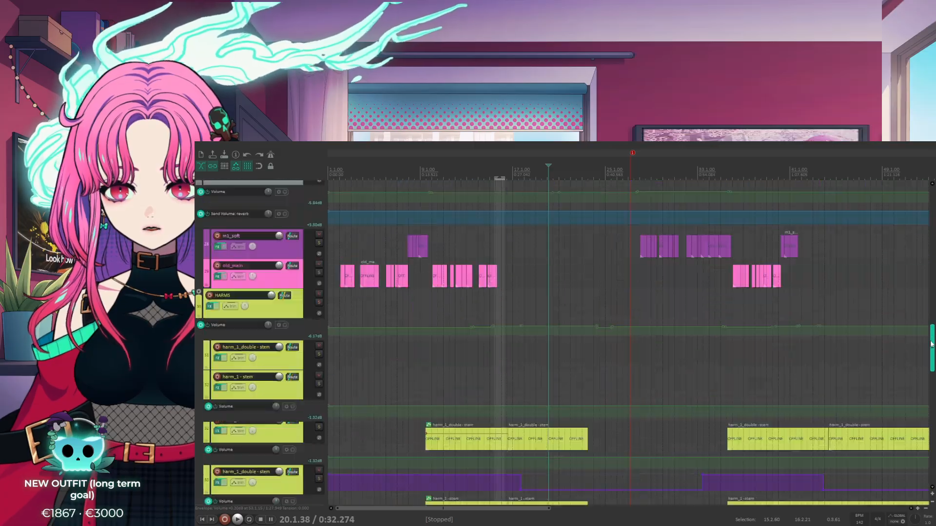Arm record on HARMS track

click(210, 295)
